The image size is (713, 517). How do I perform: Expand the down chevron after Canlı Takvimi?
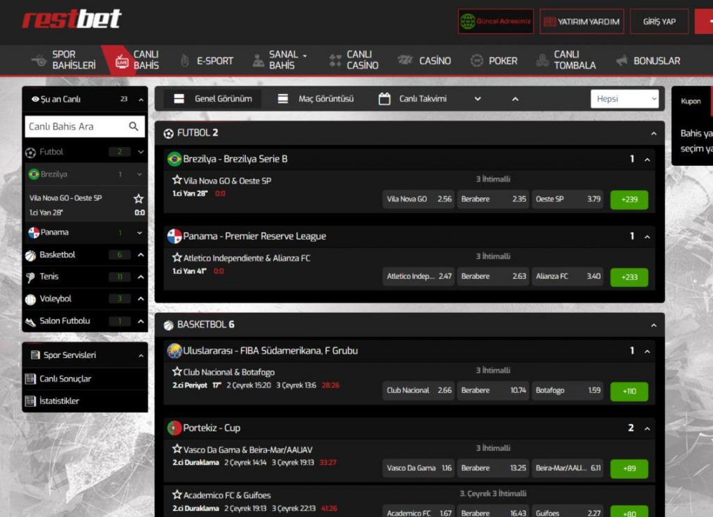point(478,99)
